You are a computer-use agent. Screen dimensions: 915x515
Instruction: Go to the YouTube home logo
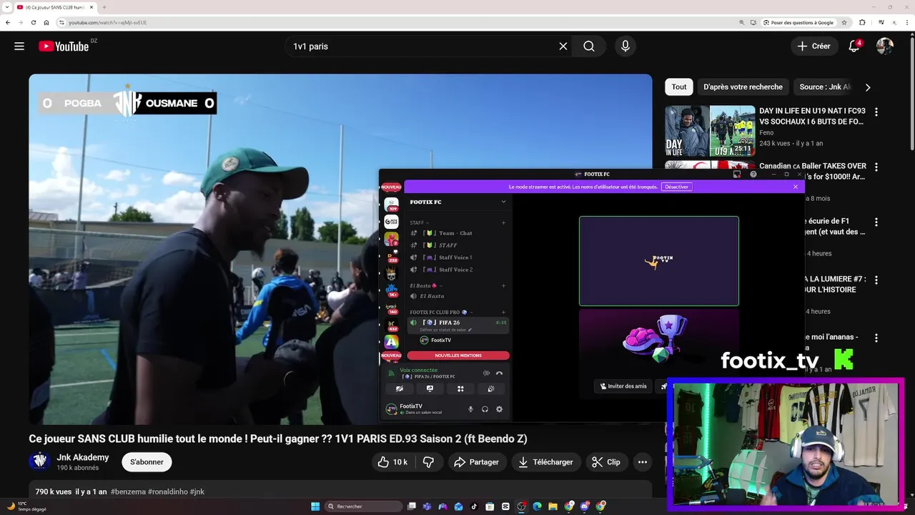point(64,46)
